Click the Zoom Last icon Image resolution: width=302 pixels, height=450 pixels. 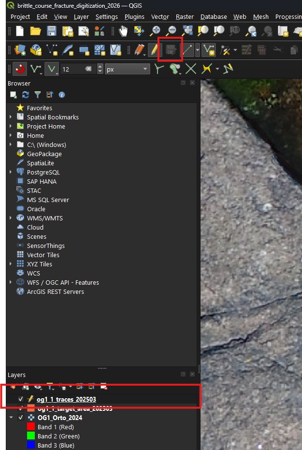[251, 31]
